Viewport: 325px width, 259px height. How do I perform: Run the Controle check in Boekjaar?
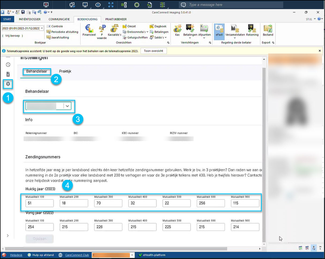pos(55,26)
